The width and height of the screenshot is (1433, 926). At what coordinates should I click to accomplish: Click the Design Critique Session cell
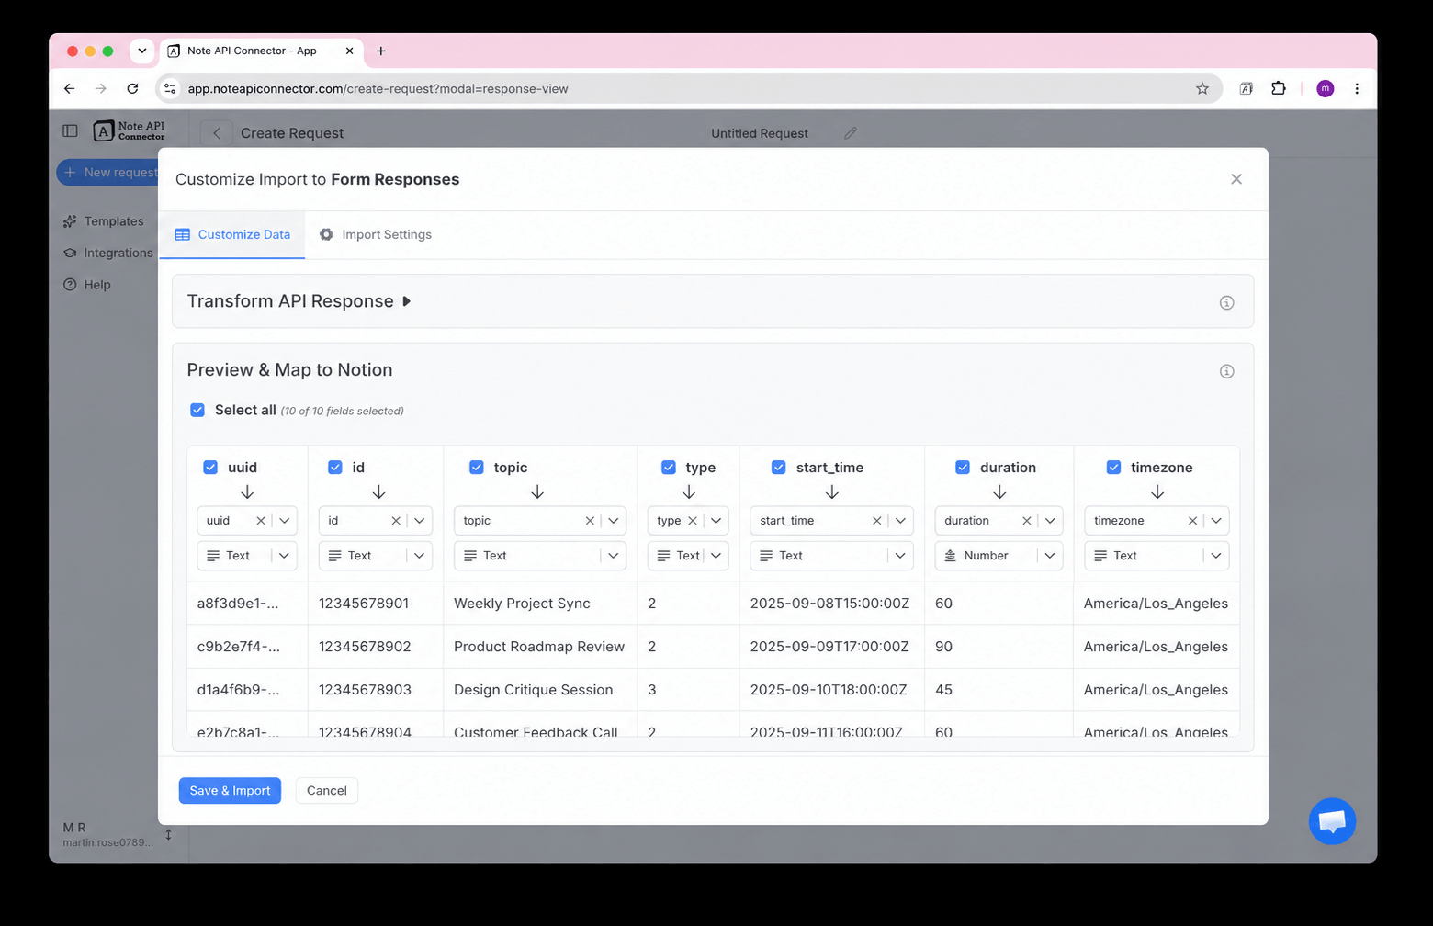[x=540, y=690]
